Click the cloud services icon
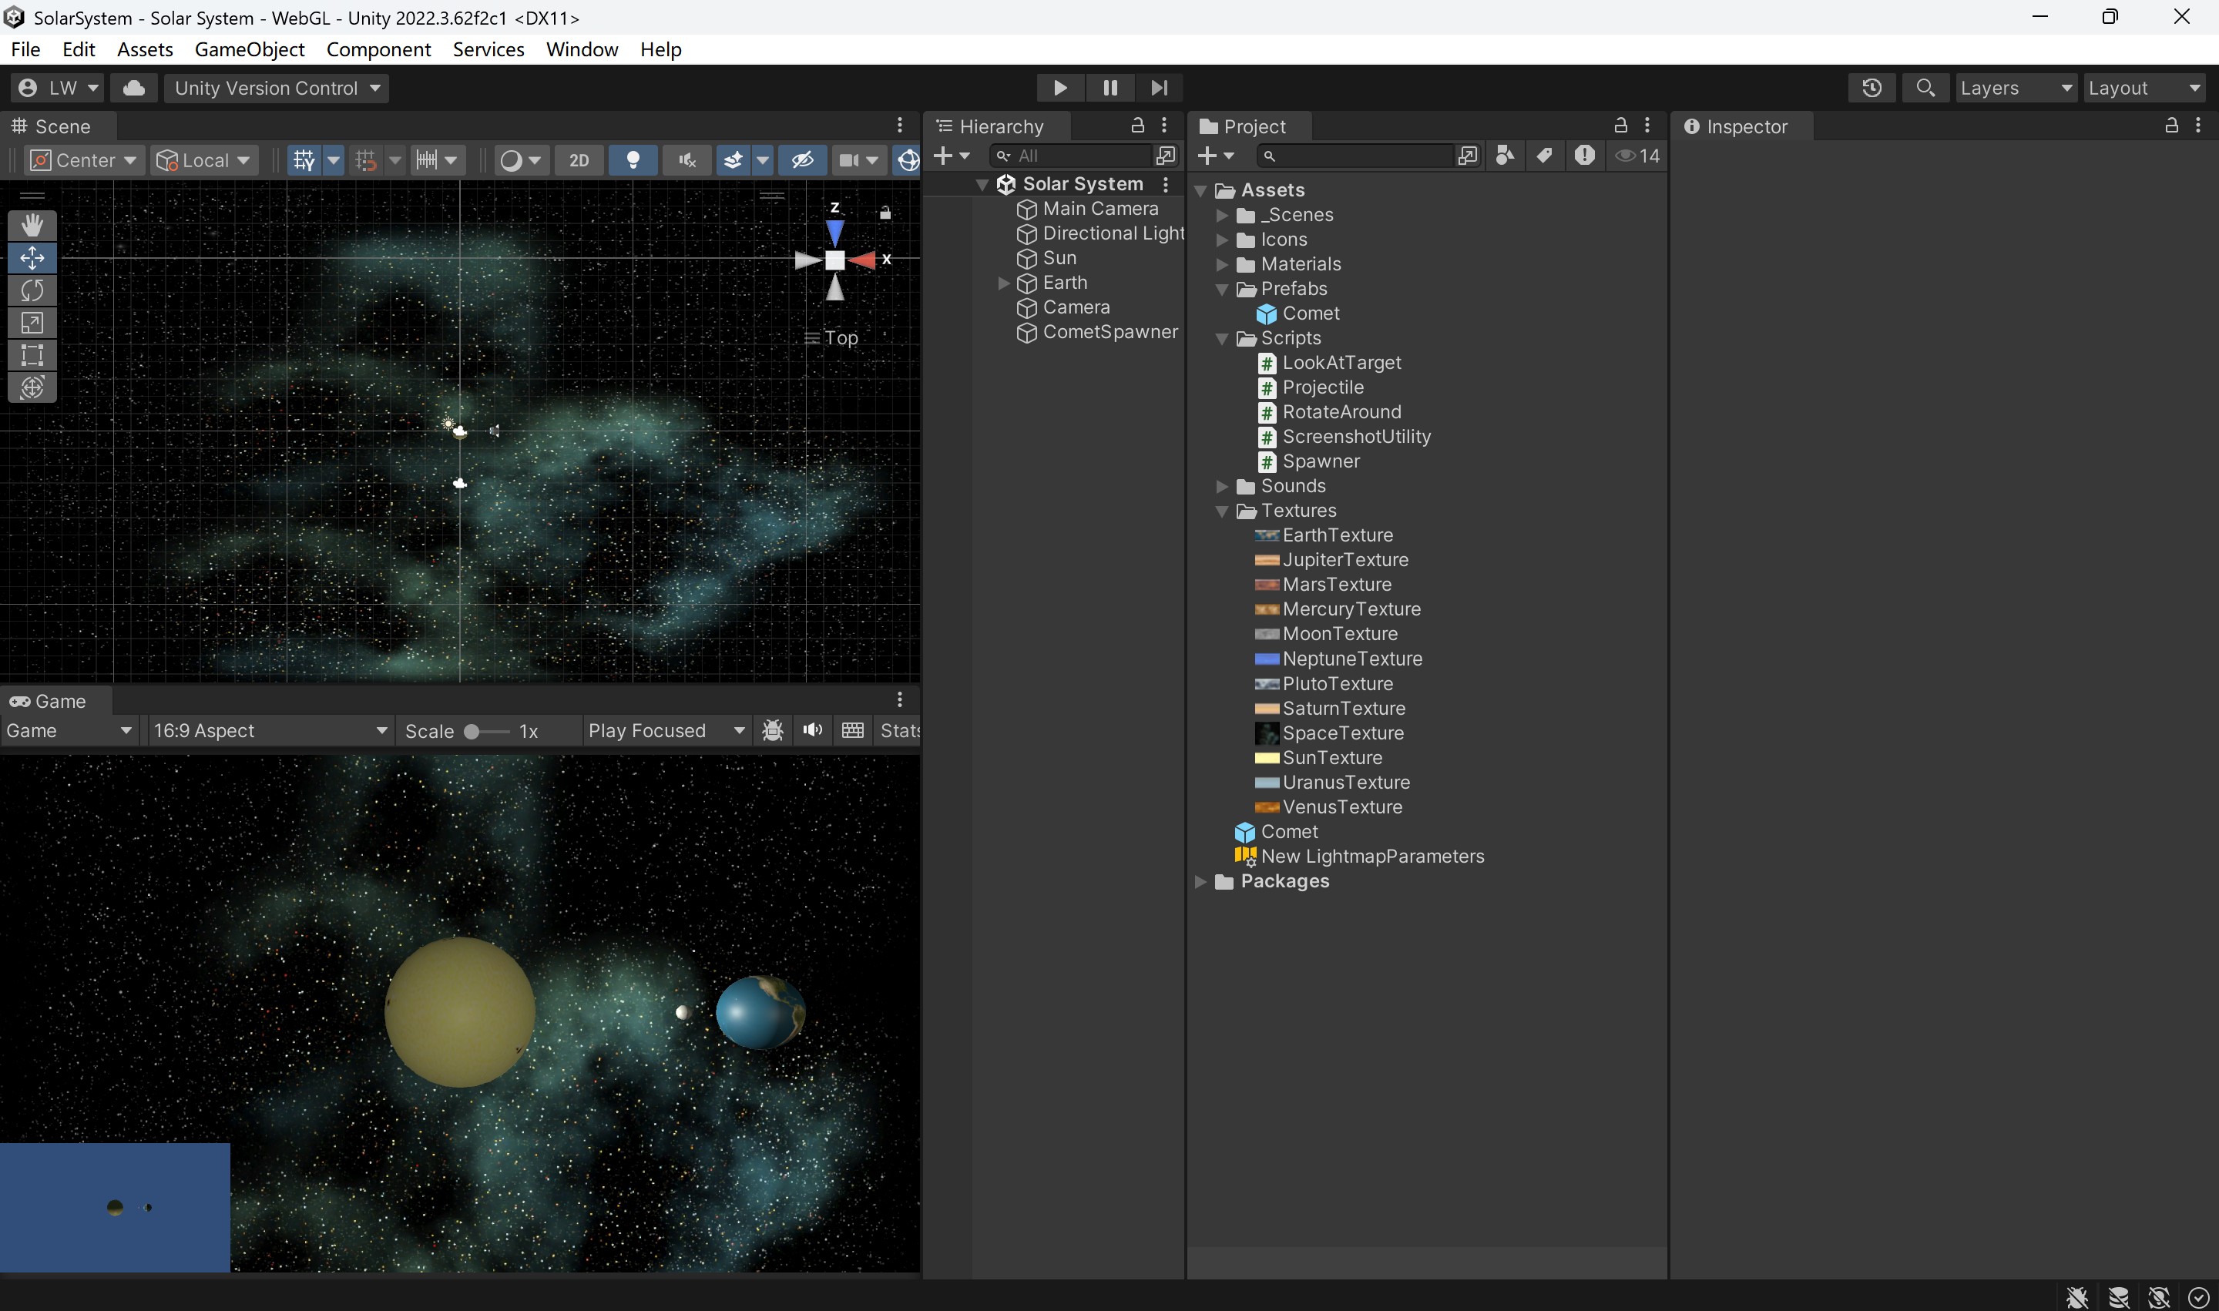Screen dimensions: 2219x1311 click(x=133, y=88)
